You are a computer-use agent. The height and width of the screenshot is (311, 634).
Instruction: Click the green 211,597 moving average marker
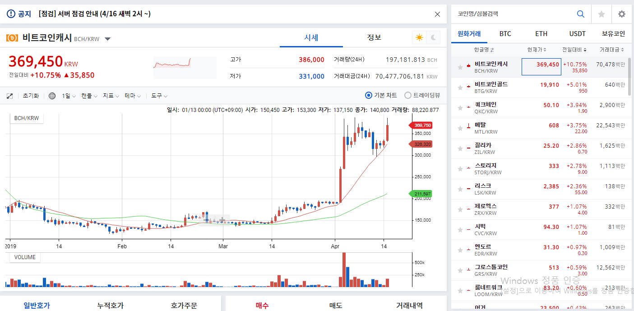420,194
